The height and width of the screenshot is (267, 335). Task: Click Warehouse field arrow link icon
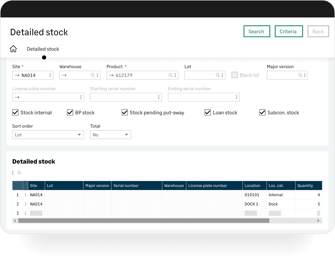pos(64,75)
